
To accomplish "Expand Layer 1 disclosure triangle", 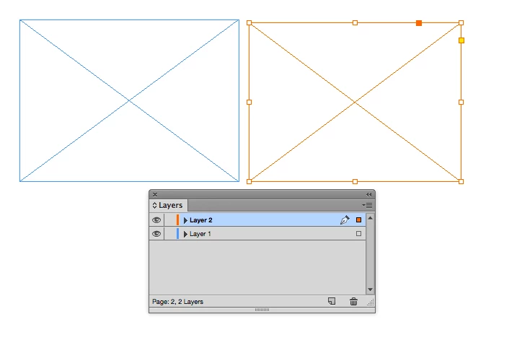I will coord(185,234).
